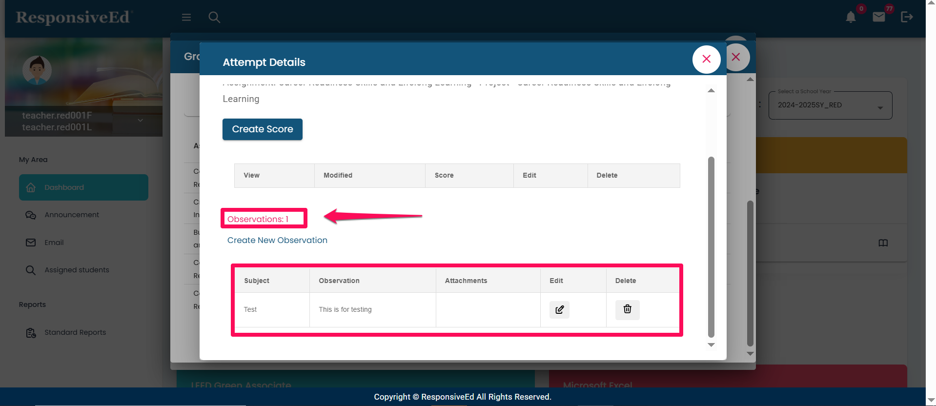The height and width of the screenshot is (406, 936).
Task: Open the search magnifier icon
Action: pyautogui.click(x=214, y=18)
